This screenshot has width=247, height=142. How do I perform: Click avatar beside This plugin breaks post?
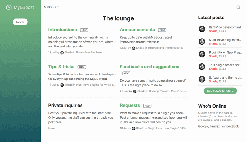pos(202,67)
